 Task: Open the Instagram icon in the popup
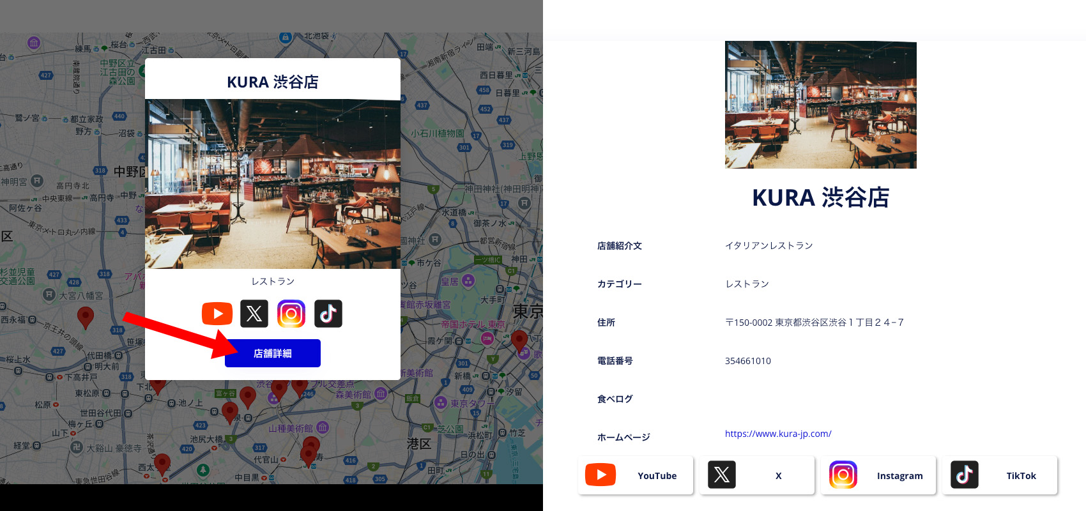point(291,314)
